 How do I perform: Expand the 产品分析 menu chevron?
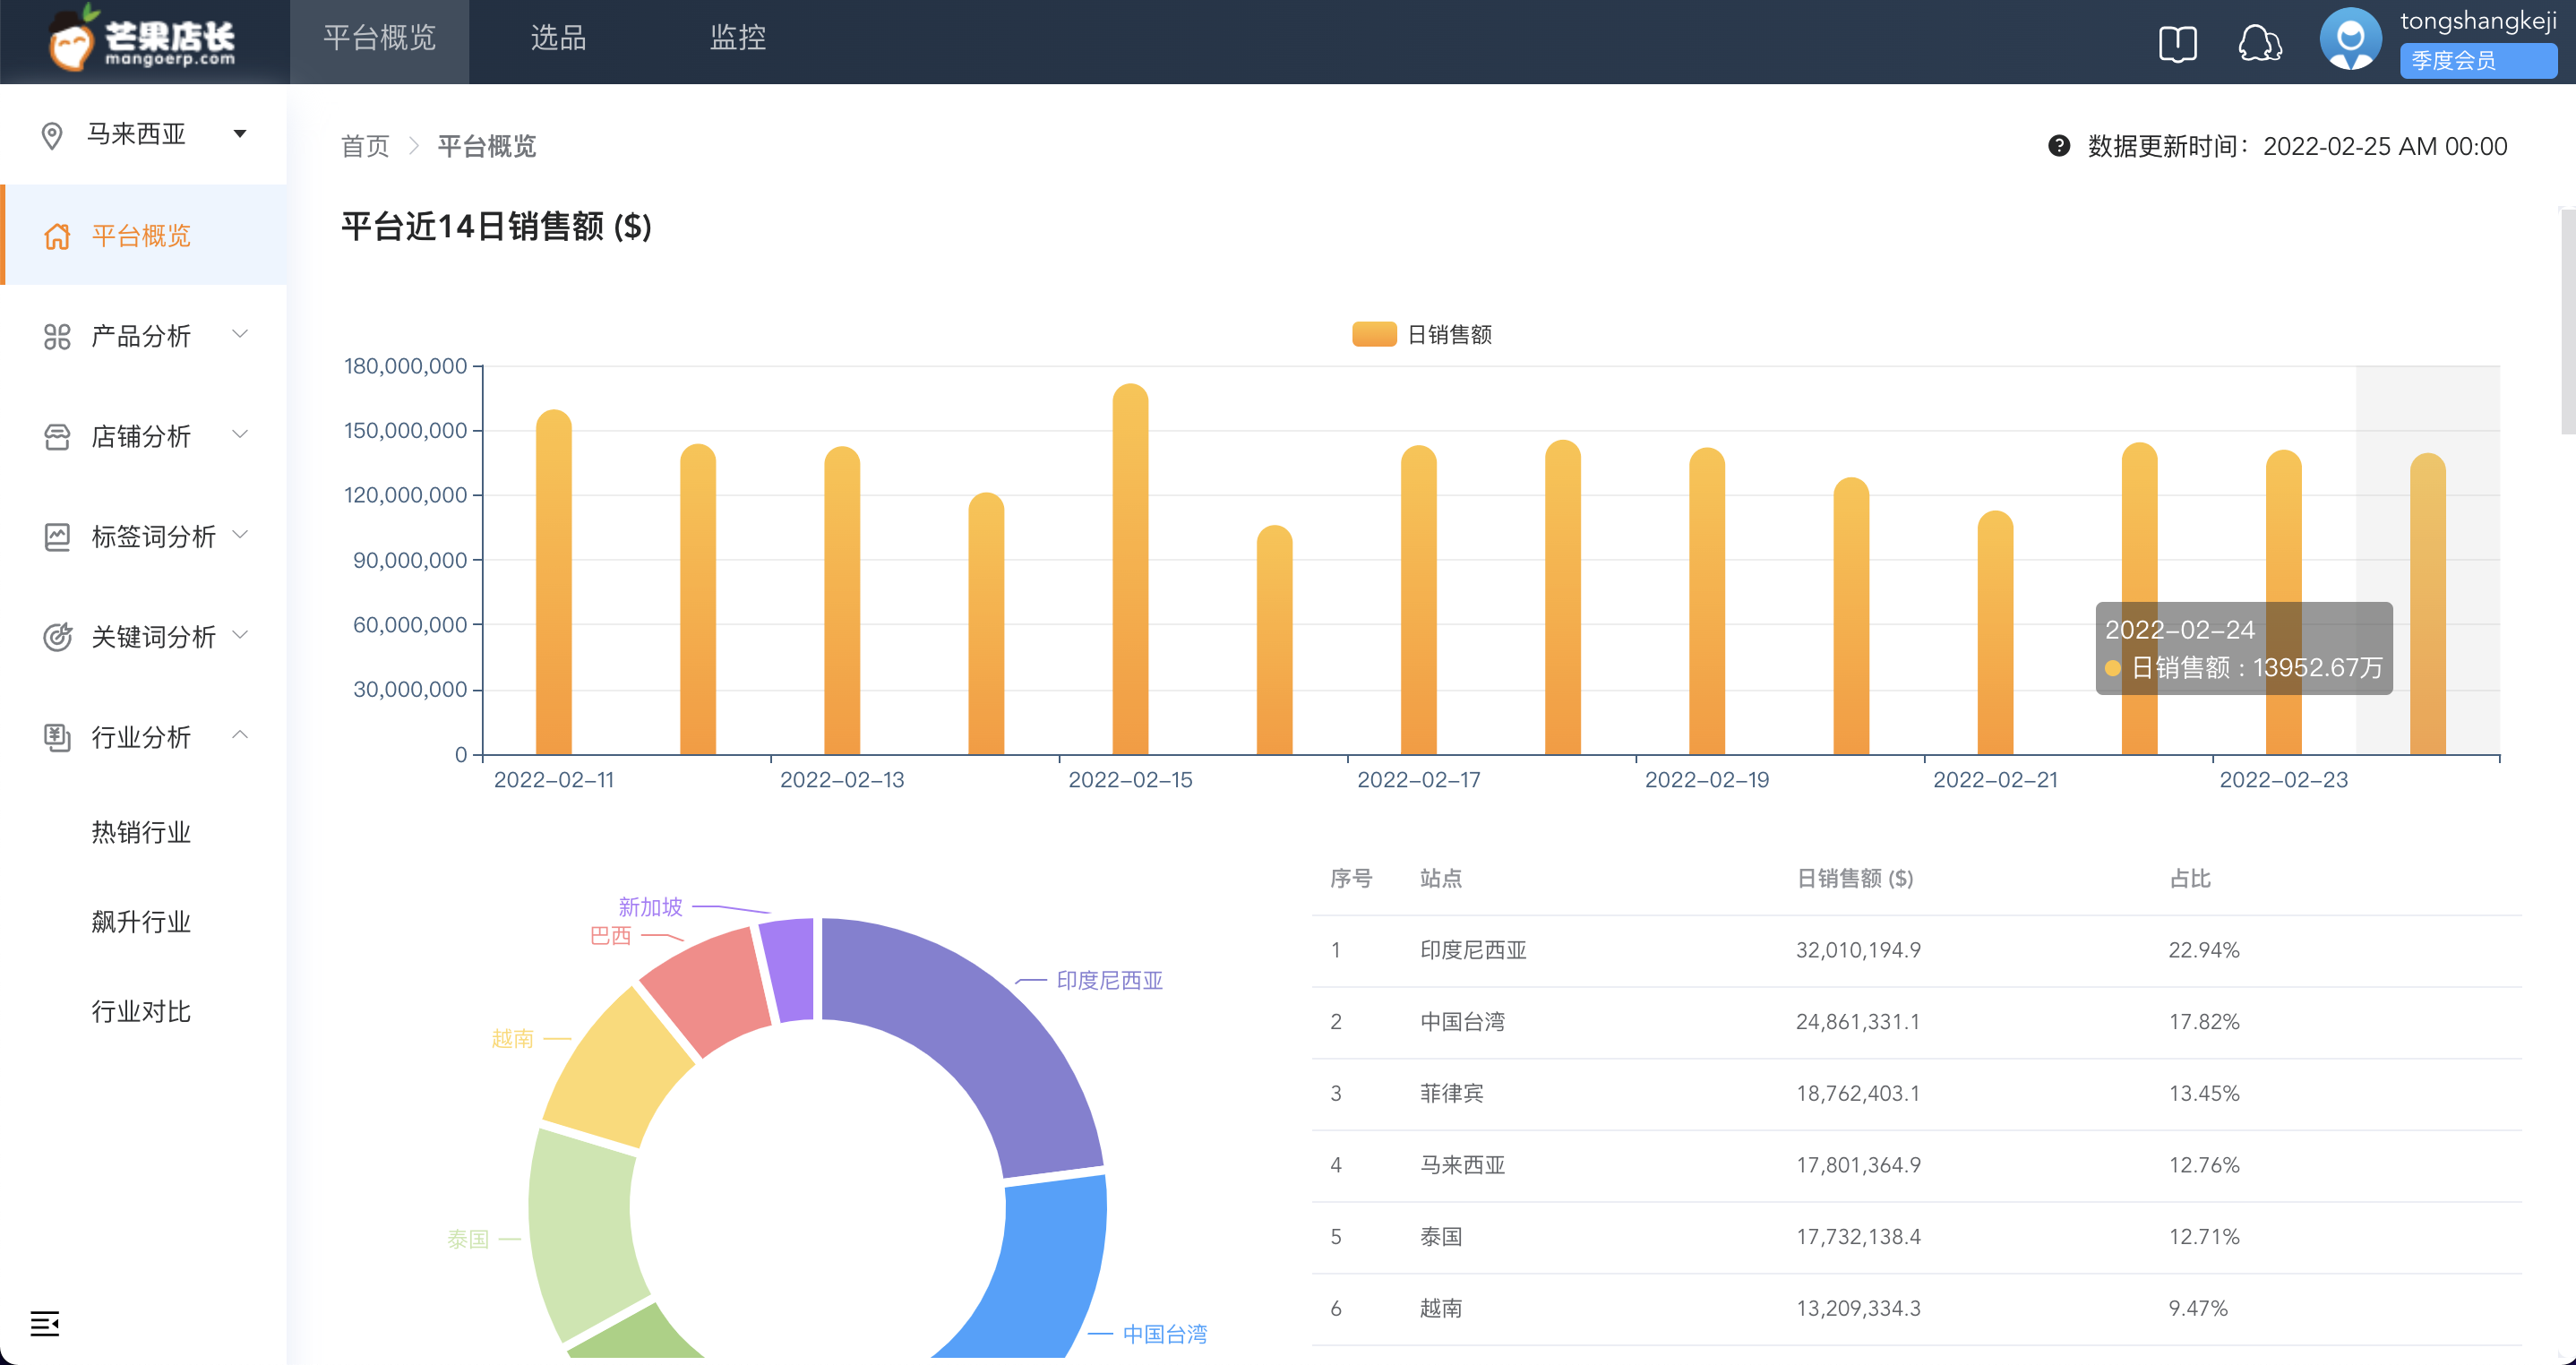(x=240, y=333)
